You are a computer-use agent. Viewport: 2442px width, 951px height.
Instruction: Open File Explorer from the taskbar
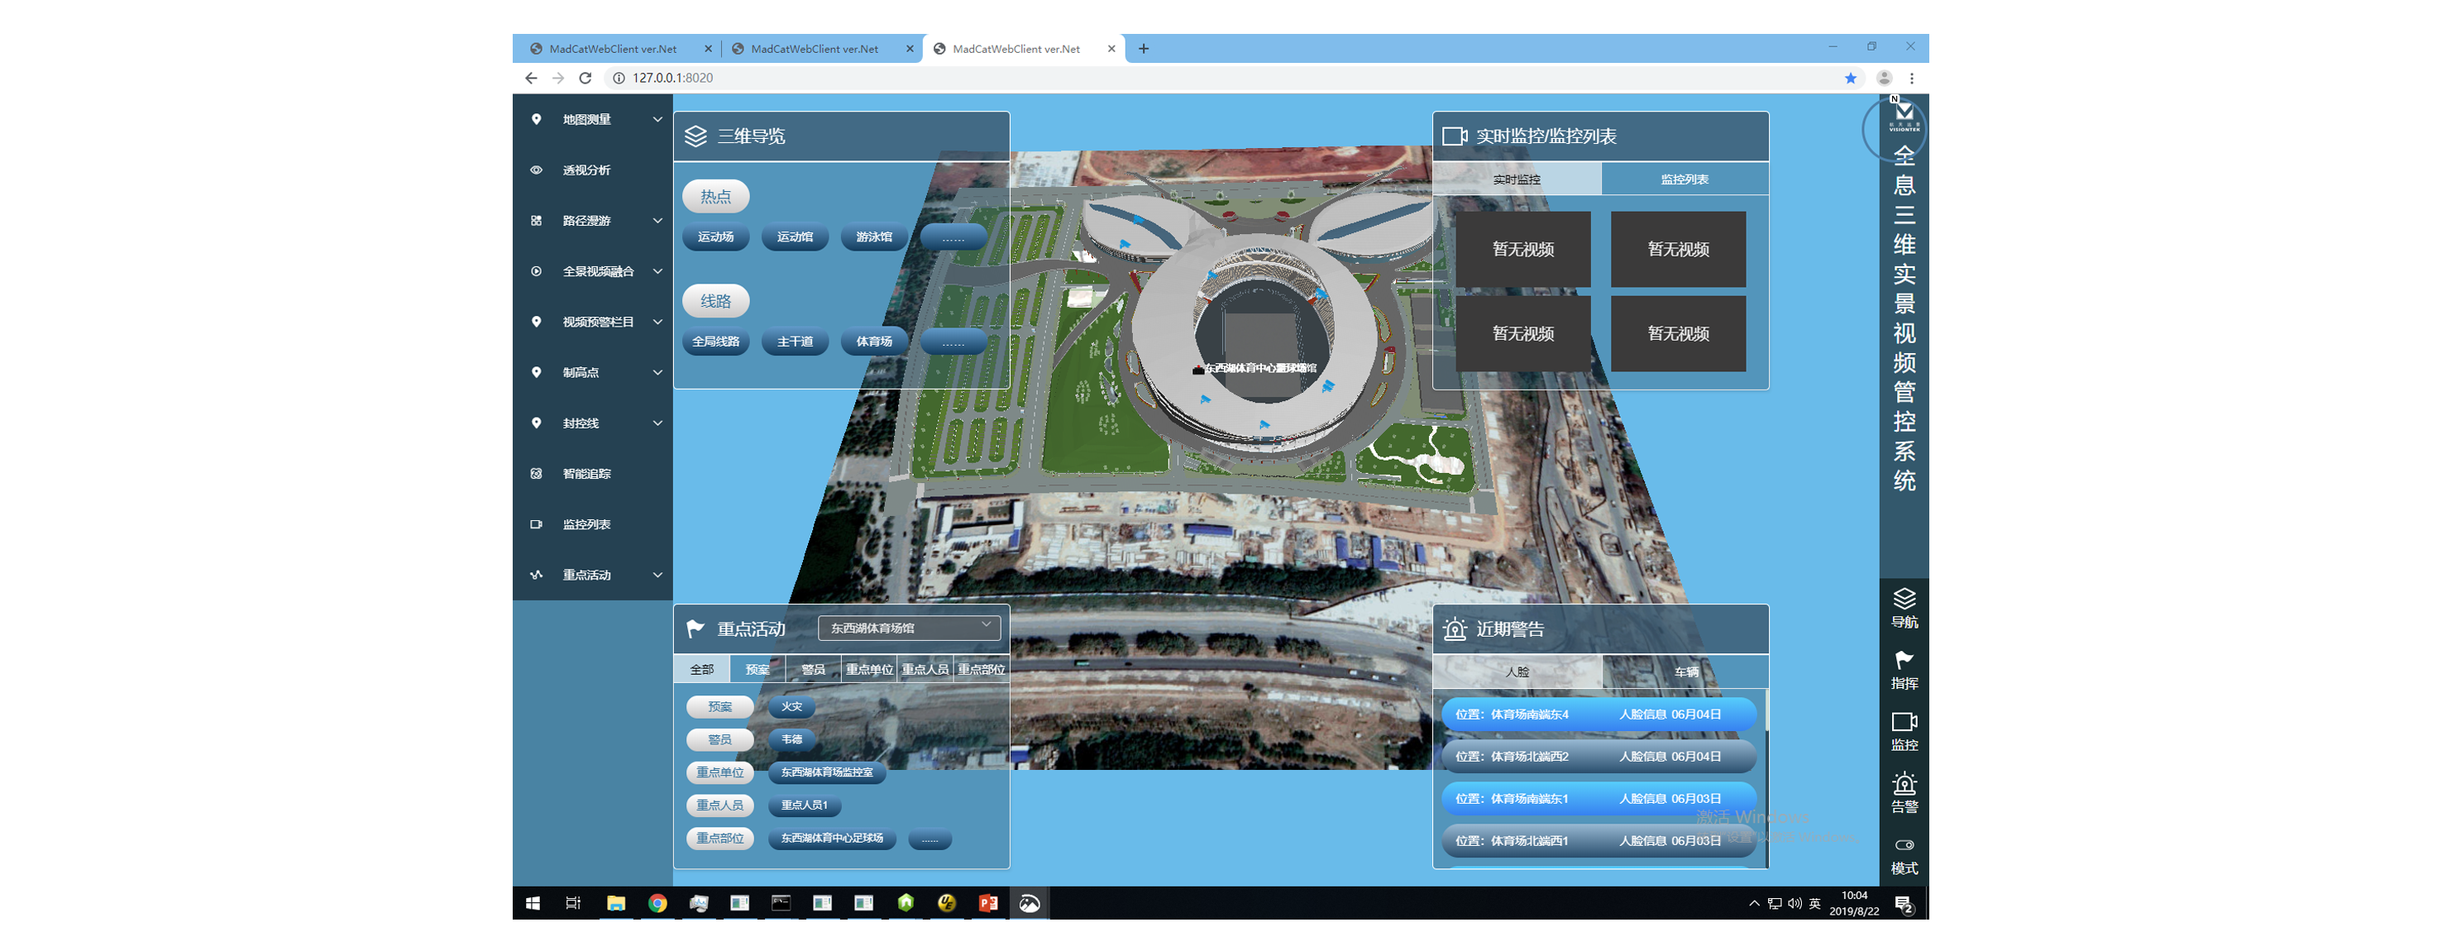click(x=616, y=904)
